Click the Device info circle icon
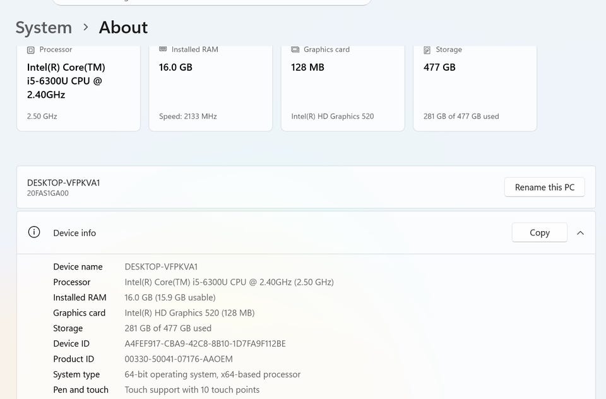This screenshot has width=606, height=399. pos(34,232)
